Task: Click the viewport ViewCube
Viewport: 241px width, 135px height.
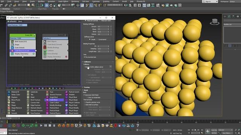Action: pos(215,22)
